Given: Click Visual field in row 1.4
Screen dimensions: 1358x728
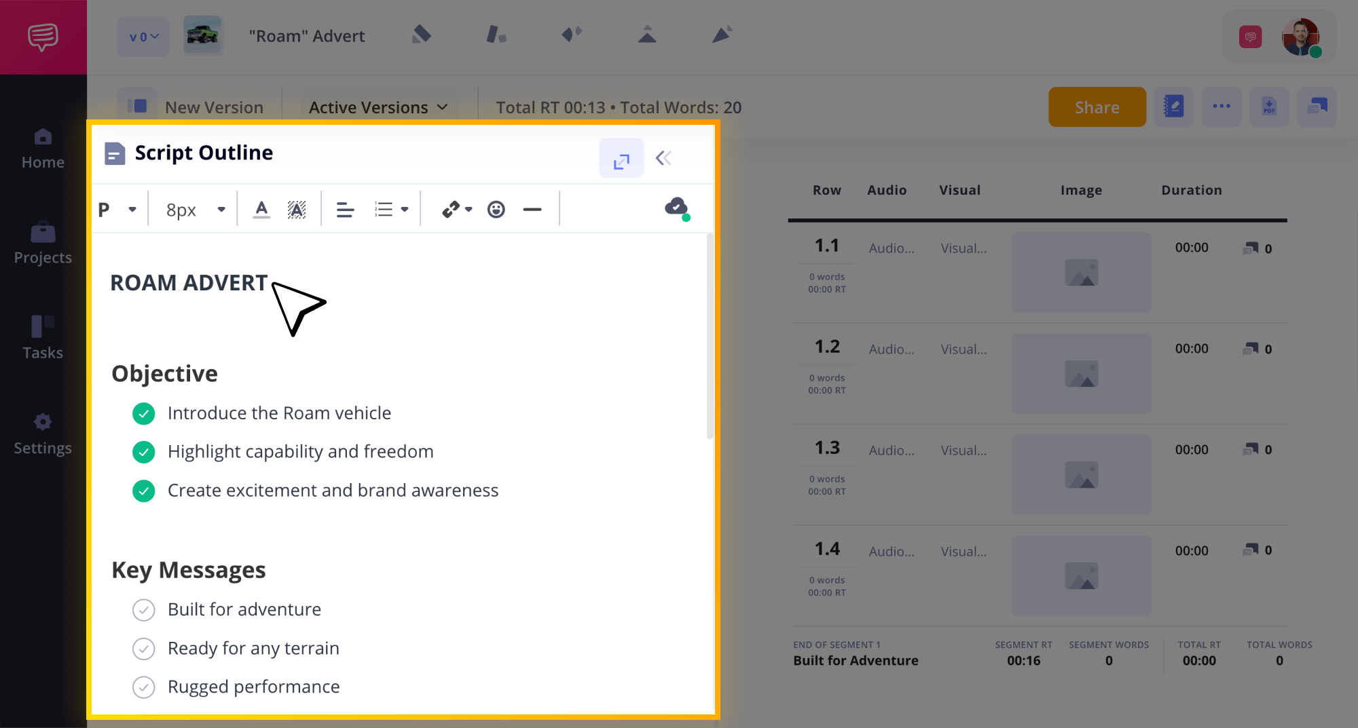Looking at the screenshot, I should [x=964, y=552].
